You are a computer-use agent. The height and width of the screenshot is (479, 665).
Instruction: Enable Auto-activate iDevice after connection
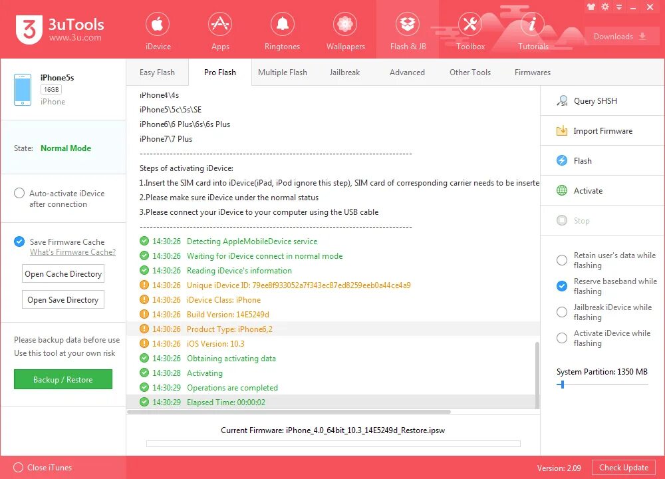(19, 193)
